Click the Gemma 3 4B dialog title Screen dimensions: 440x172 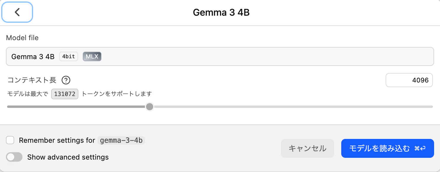221,12
